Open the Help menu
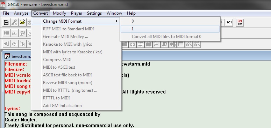Viewport: 271px width, 128px height. 131,13
